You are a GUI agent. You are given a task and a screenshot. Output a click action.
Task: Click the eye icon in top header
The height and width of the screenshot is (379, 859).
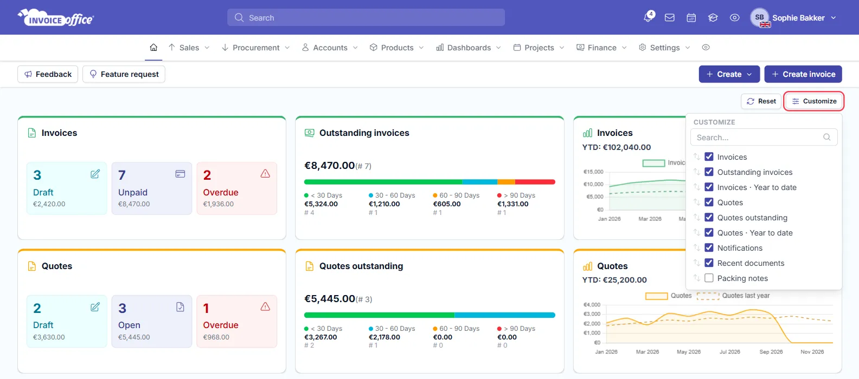735,18
